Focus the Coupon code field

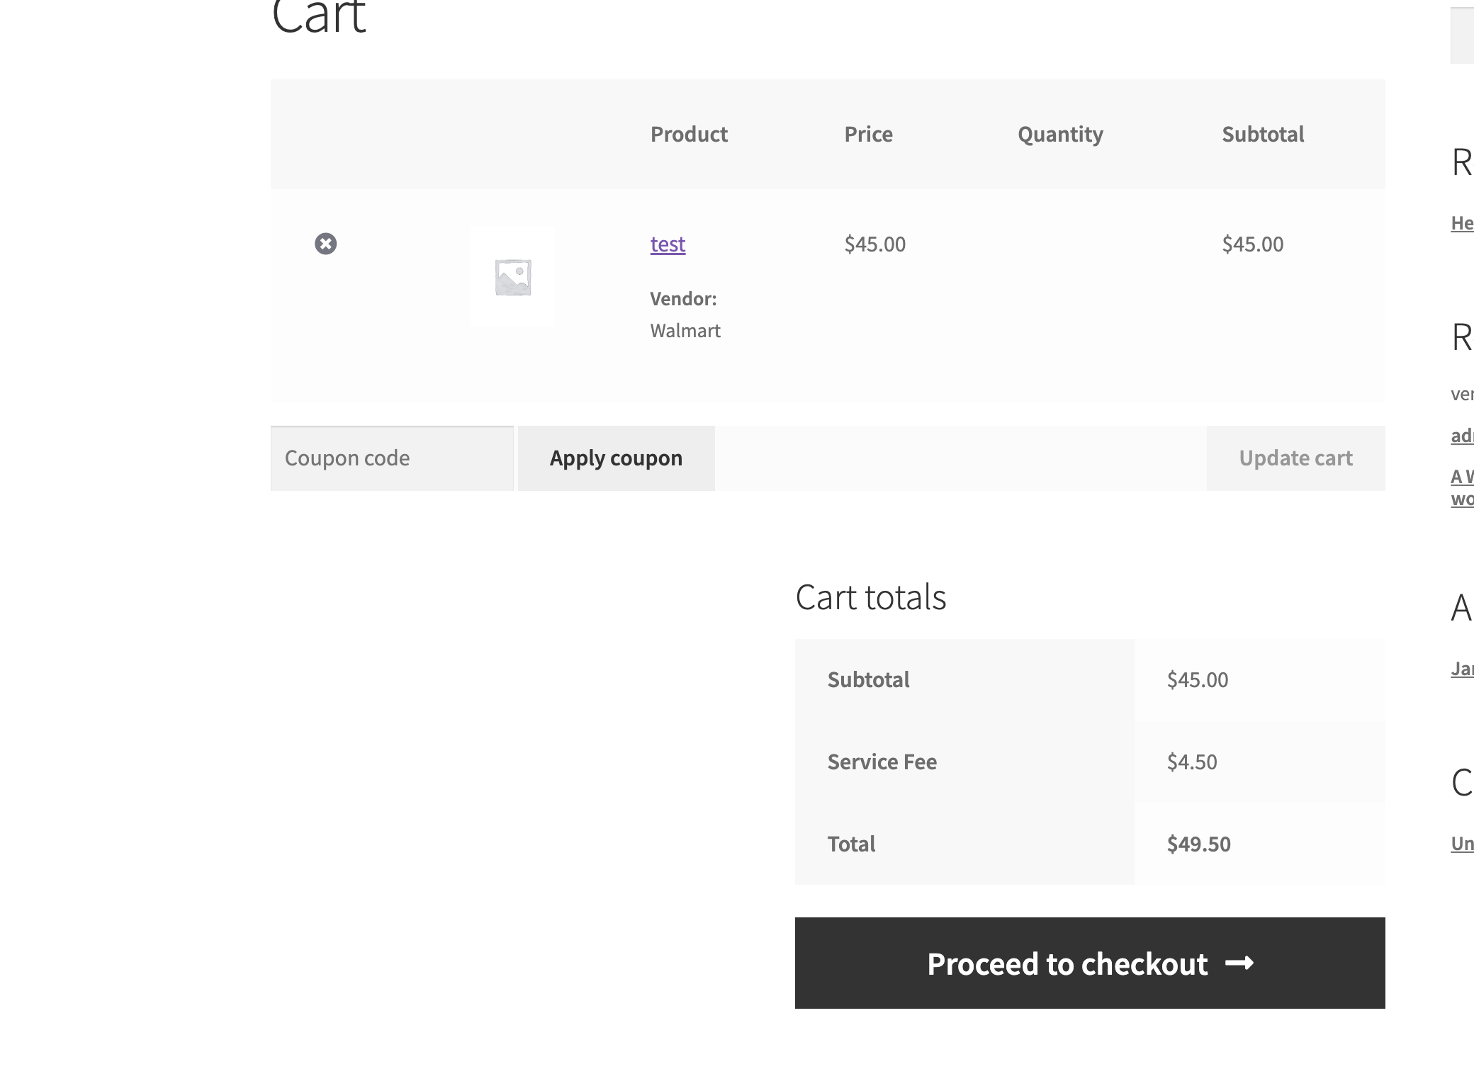tap(392, 458)
